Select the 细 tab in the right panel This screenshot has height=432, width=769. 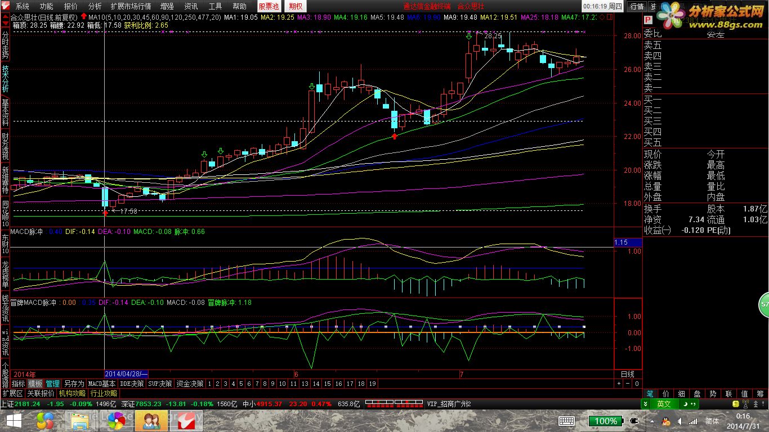(681, 394)
